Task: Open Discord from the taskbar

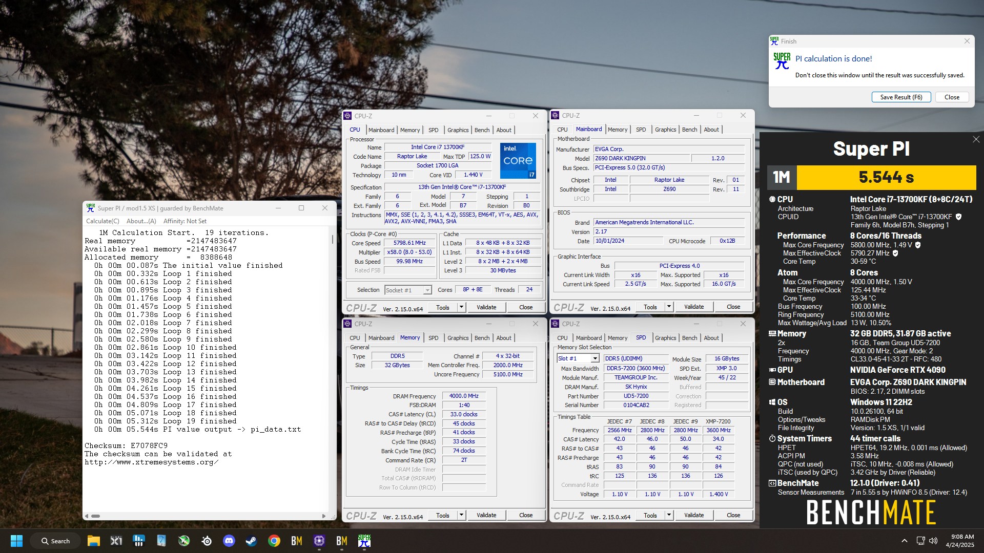Action: (229, 541)
